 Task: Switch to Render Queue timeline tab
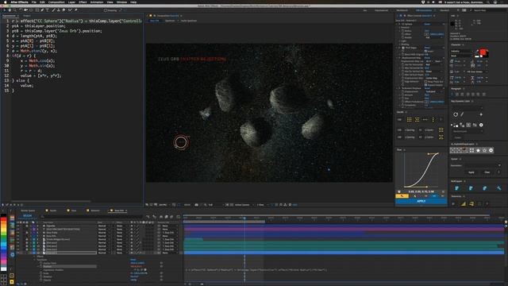click(x=28, y=211)
